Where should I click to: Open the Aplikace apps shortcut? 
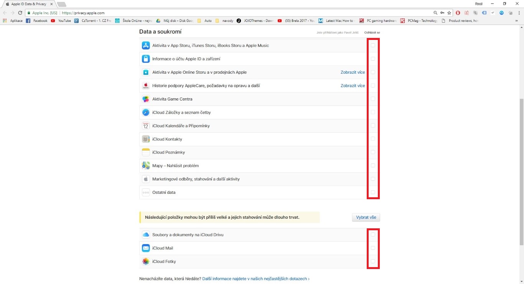13,21
